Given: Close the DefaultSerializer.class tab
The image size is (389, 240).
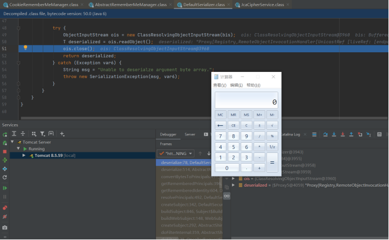Looking at the screenshot, I should (x=228, y=4).
